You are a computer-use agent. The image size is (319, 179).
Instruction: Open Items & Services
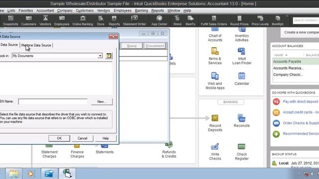pos(215,56)
